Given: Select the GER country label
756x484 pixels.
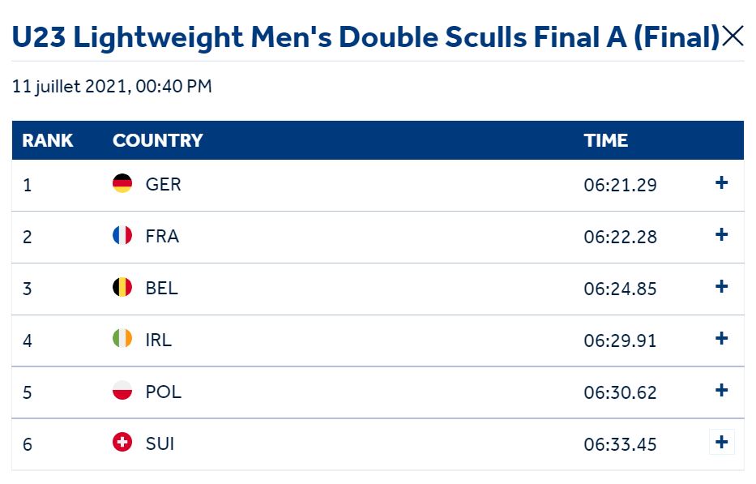Looking at the screenshot, I should (164, 184).
